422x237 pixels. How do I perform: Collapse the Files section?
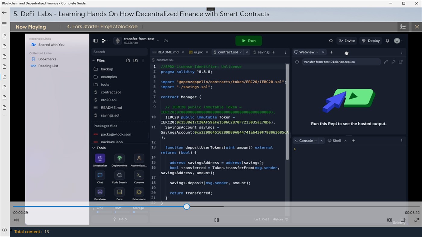pyautogui.click(x=94, y=60)
